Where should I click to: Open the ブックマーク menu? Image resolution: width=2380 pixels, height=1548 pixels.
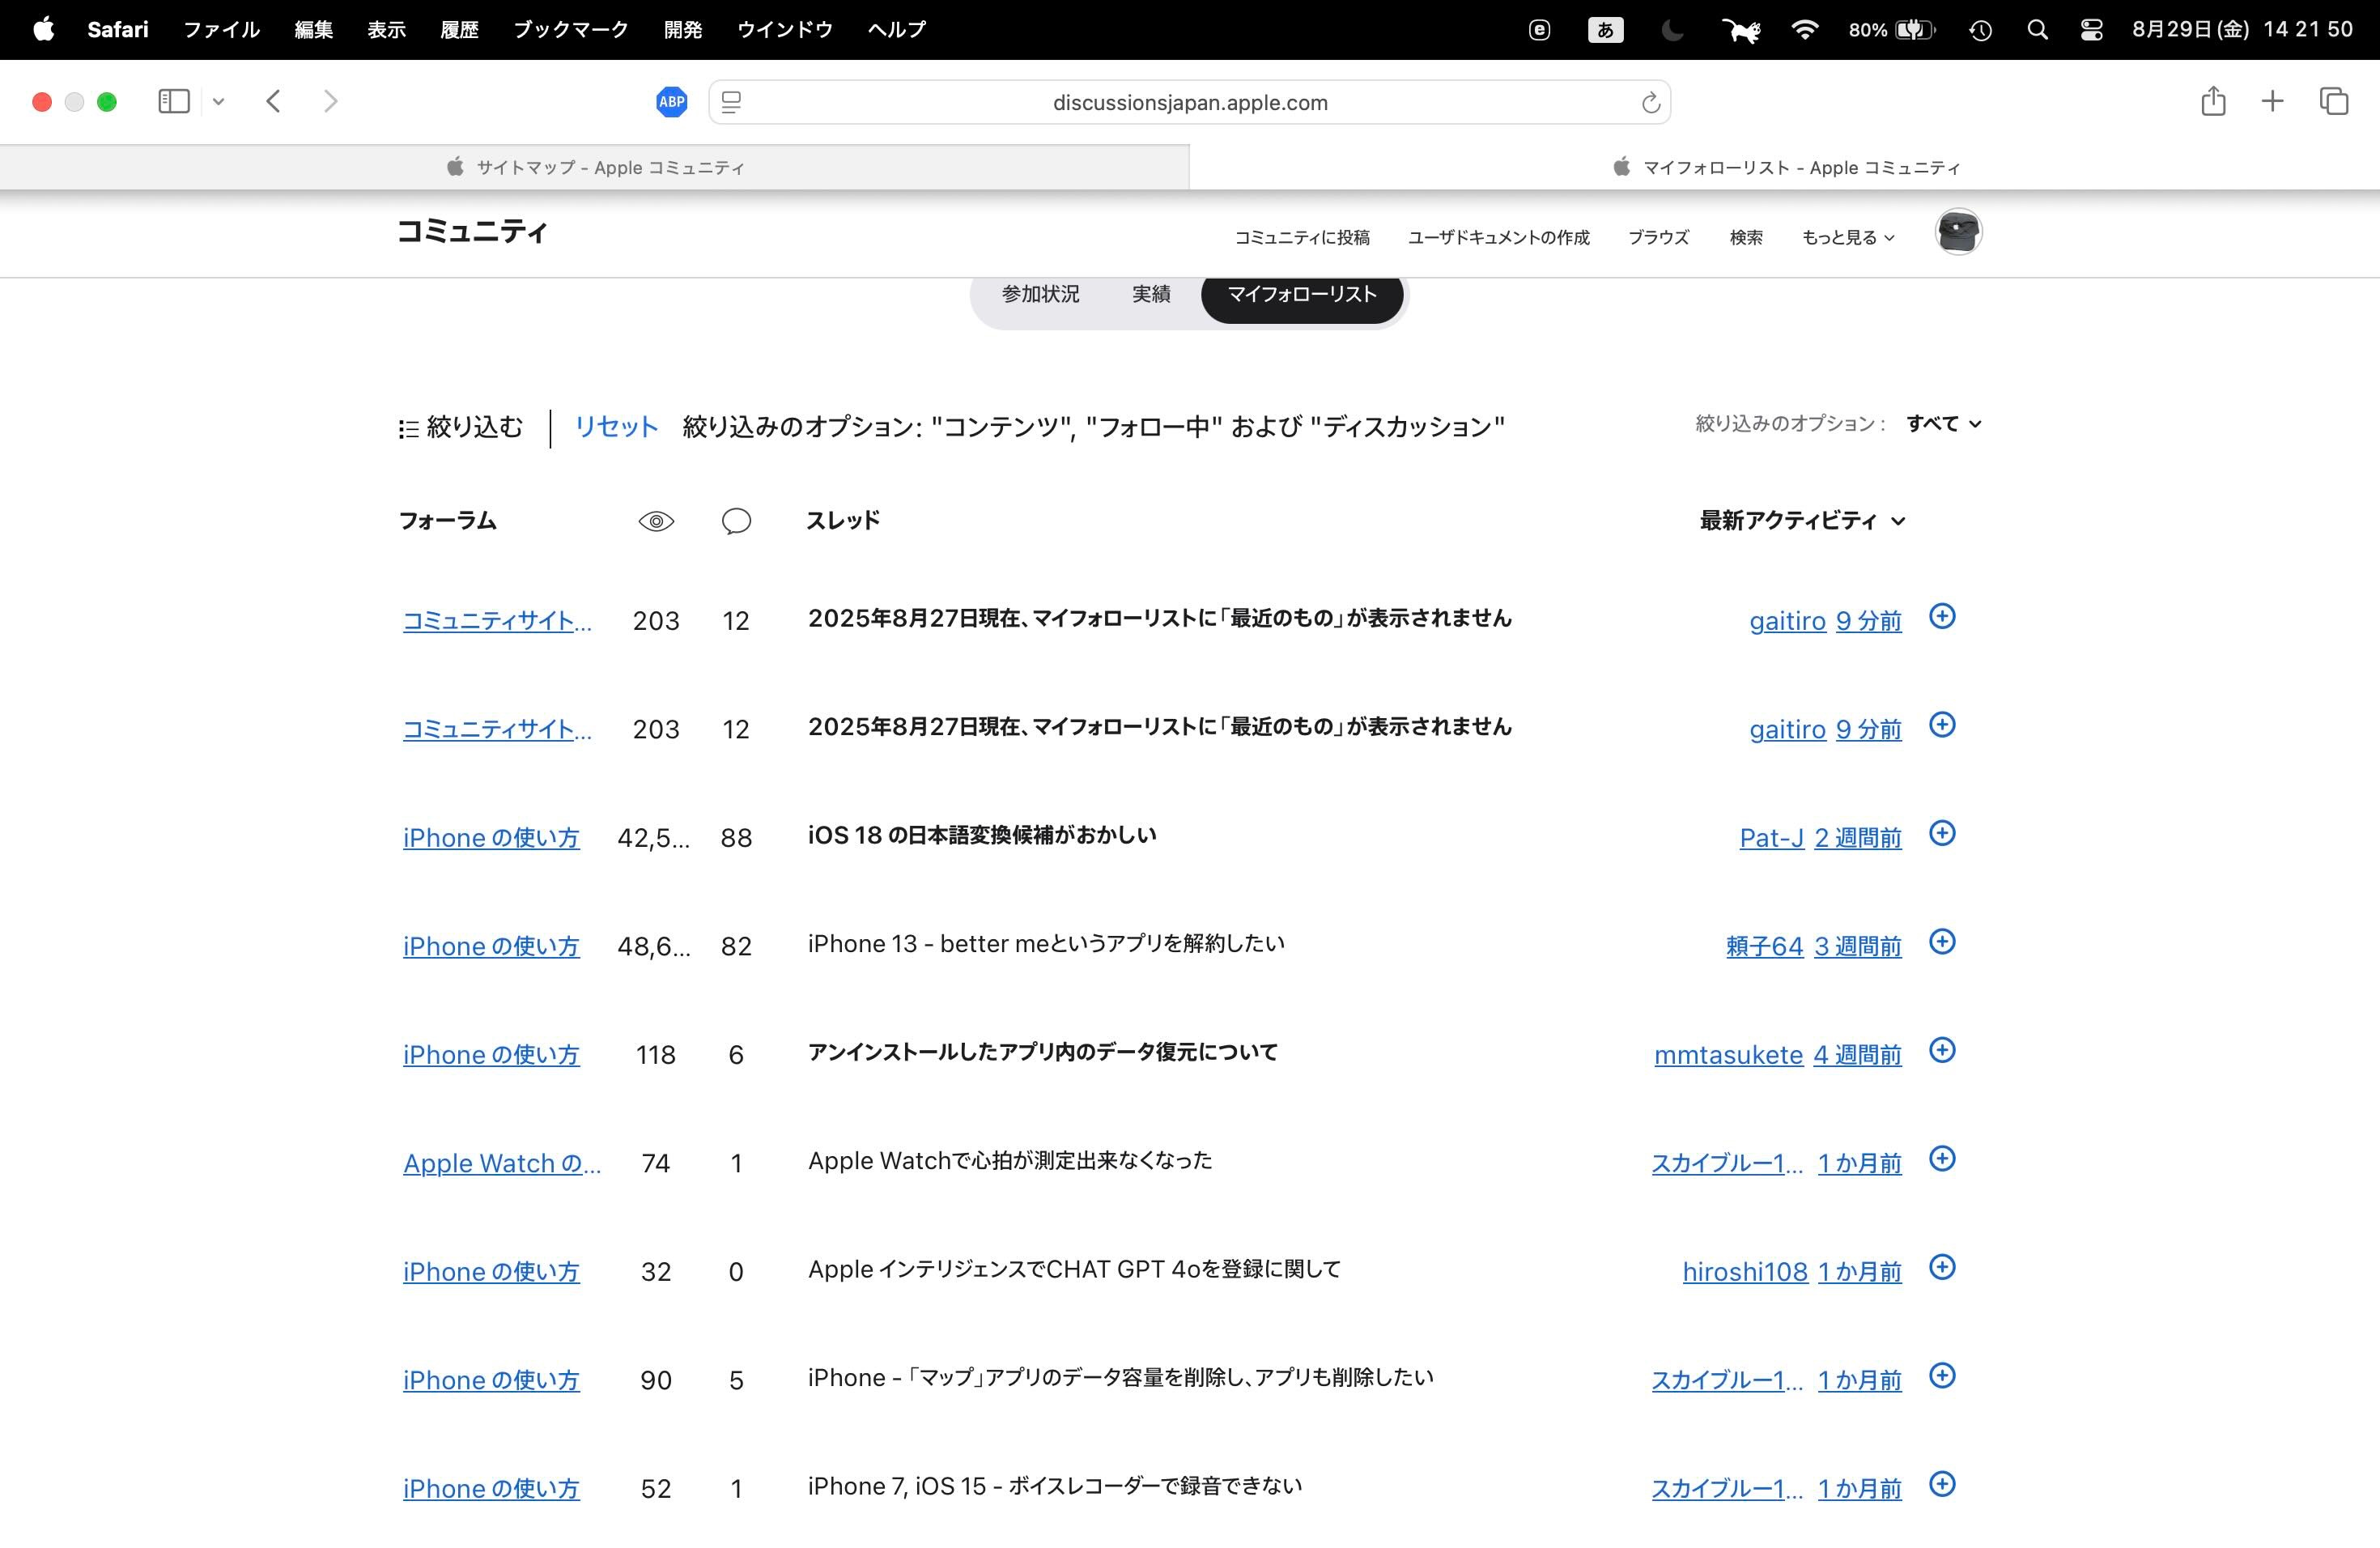[x=570, y=30]
